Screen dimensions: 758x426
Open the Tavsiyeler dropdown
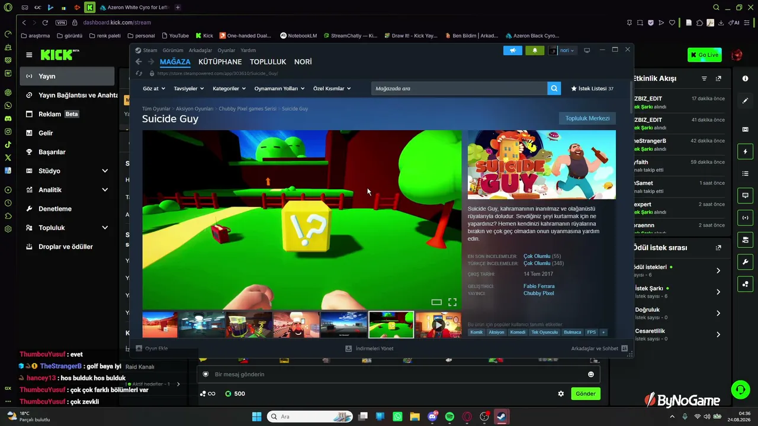[x=188, y=89]
